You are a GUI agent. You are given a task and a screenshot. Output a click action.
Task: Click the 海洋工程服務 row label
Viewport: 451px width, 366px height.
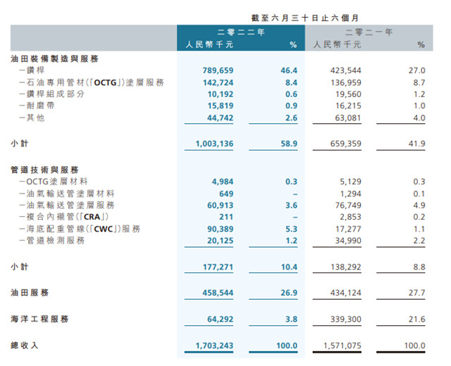coord(39,319)
